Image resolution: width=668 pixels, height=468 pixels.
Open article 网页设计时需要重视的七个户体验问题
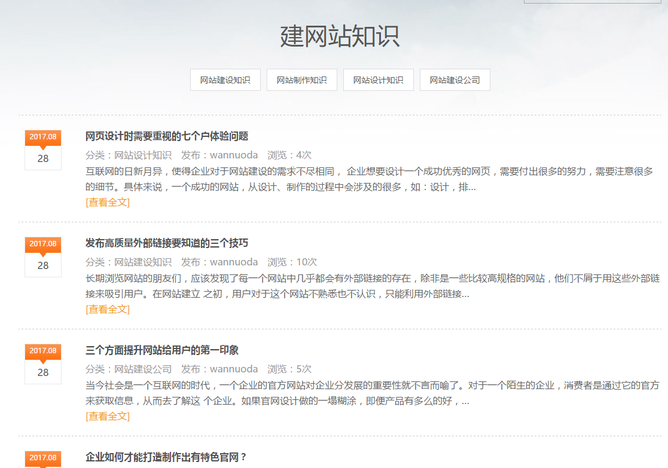click(x=167, y=136)
